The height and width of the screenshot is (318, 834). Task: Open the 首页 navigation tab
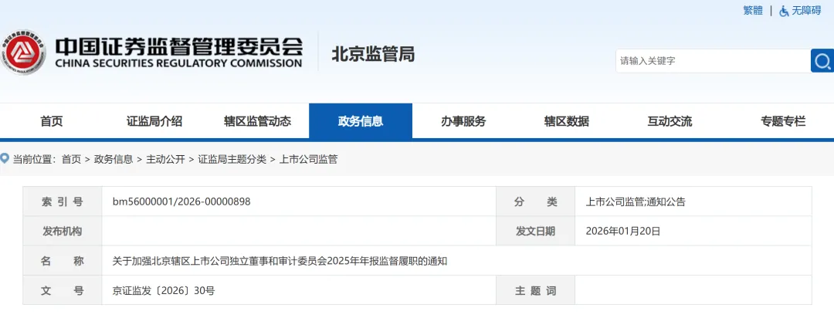(52, 121)
